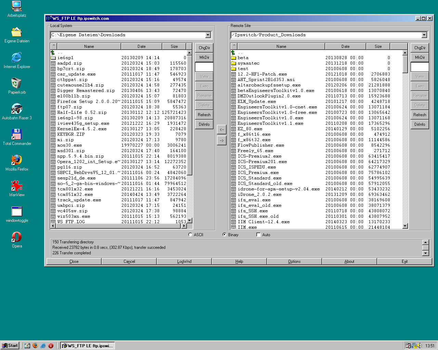This screenshot has width=438, height=350.
Task: Sort remote files by Name column
Action: pos(281,46)
